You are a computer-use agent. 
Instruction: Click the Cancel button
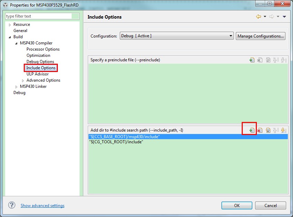coord(270,205)
